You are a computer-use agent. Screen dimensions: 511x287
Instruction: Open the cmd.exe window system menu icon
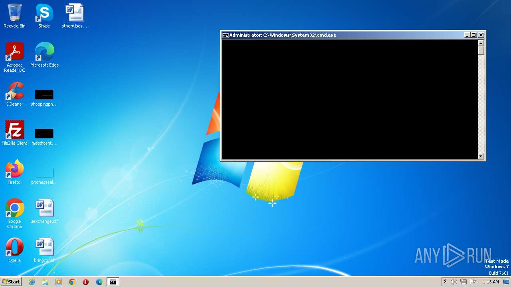[226, 35]
